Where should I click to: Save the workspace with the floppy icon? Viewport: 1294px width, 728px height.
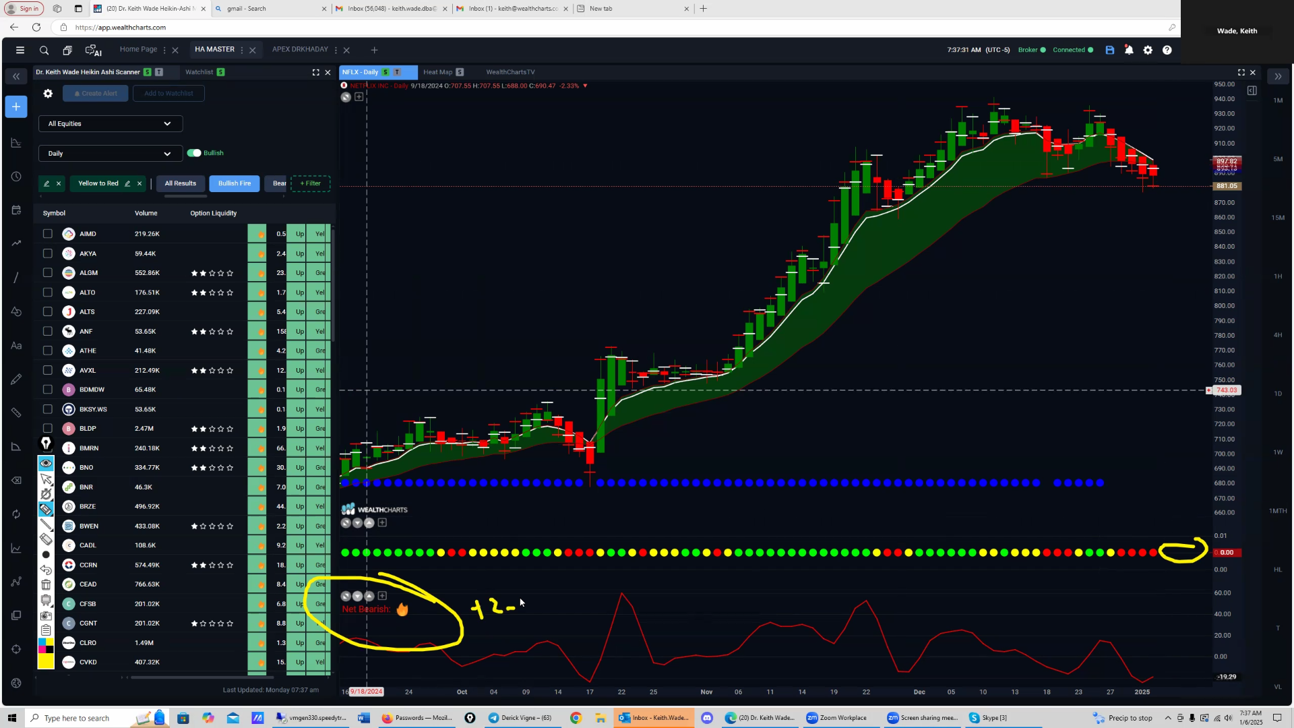(1110, 50)
